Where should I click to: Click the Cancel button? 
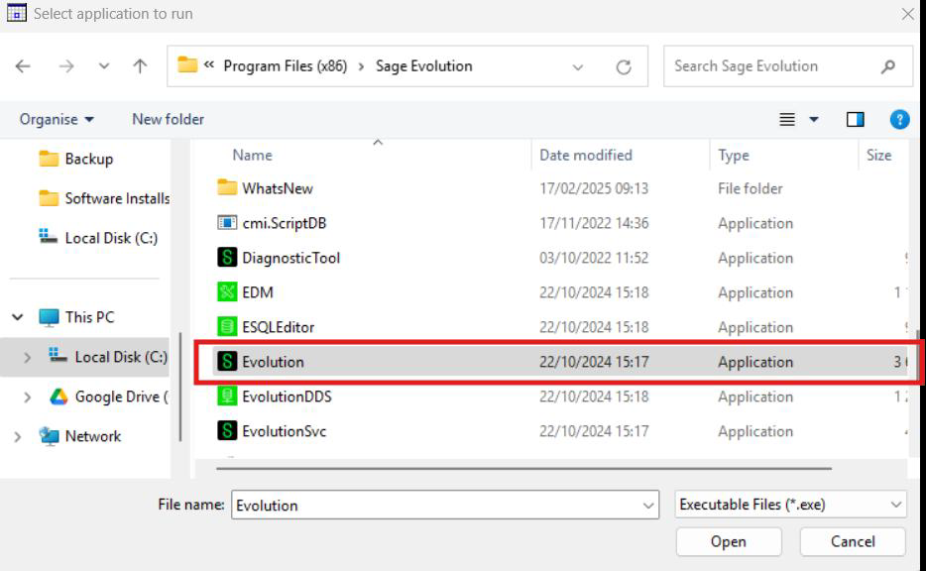click(x=853, y=541)
